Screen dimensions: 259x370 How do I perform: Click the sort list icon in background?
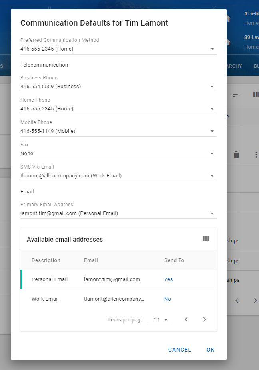click(x=237, y=94)
